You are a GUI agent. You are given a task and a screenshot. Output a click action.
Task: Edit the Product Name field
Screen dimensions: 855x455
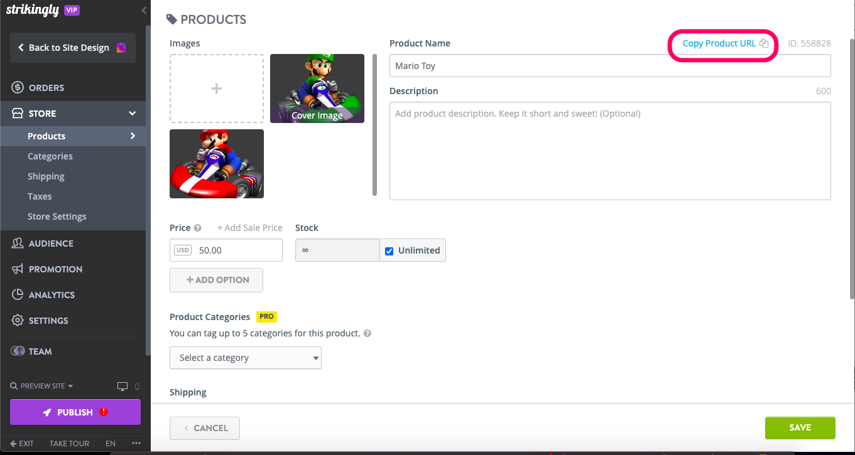610,66
